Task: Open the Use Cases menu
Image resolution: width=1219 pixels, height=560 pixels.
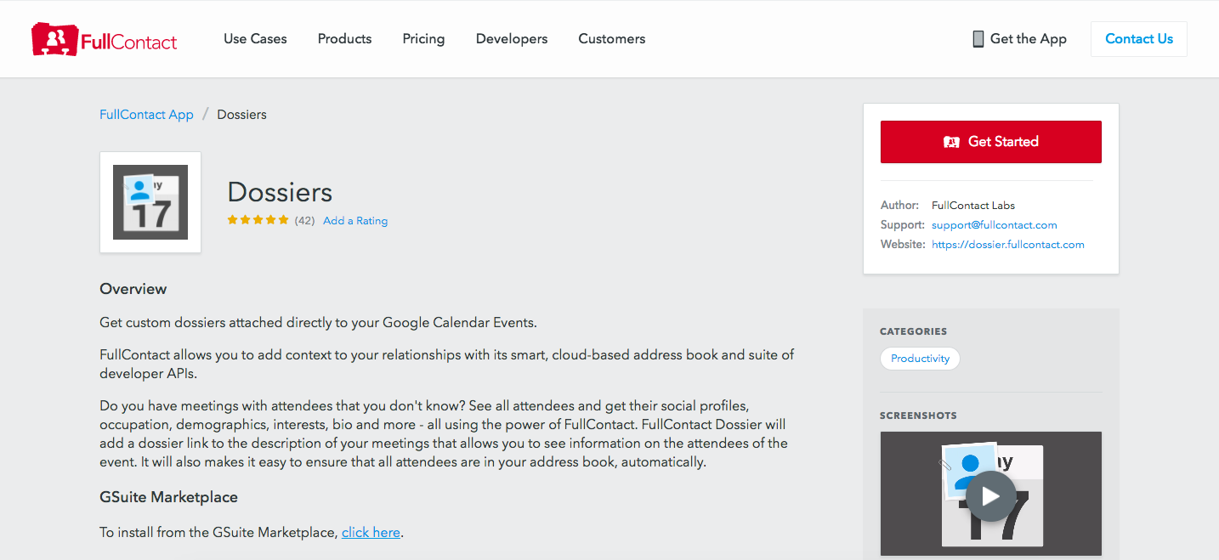Action: pyautogui.click(x=255, y=39)
